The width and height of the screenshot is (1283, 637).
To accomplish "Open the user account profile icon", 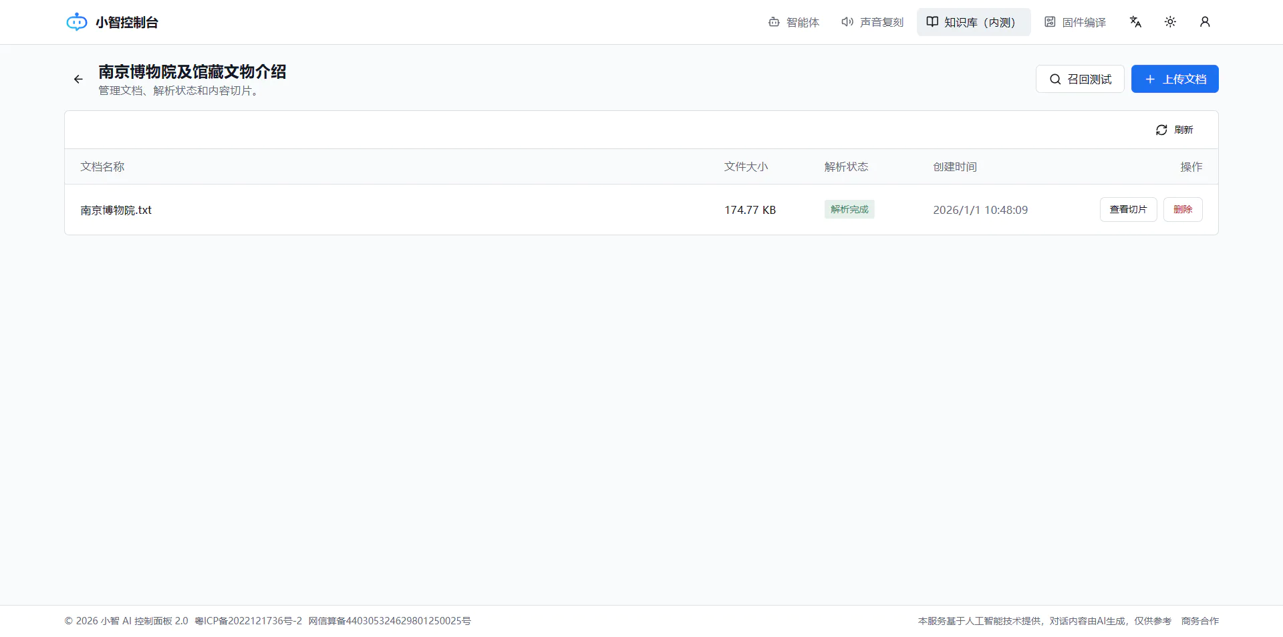I will click(1205, 22).
